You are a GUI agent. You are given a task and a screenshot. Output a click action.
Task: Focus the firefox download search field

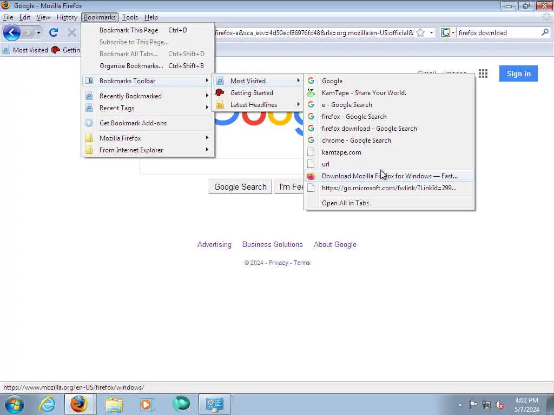498,33
